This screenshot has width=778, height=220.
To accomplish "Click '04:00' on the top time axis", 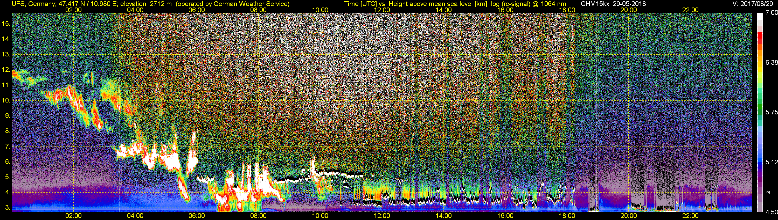I will [x=135, y=10].
